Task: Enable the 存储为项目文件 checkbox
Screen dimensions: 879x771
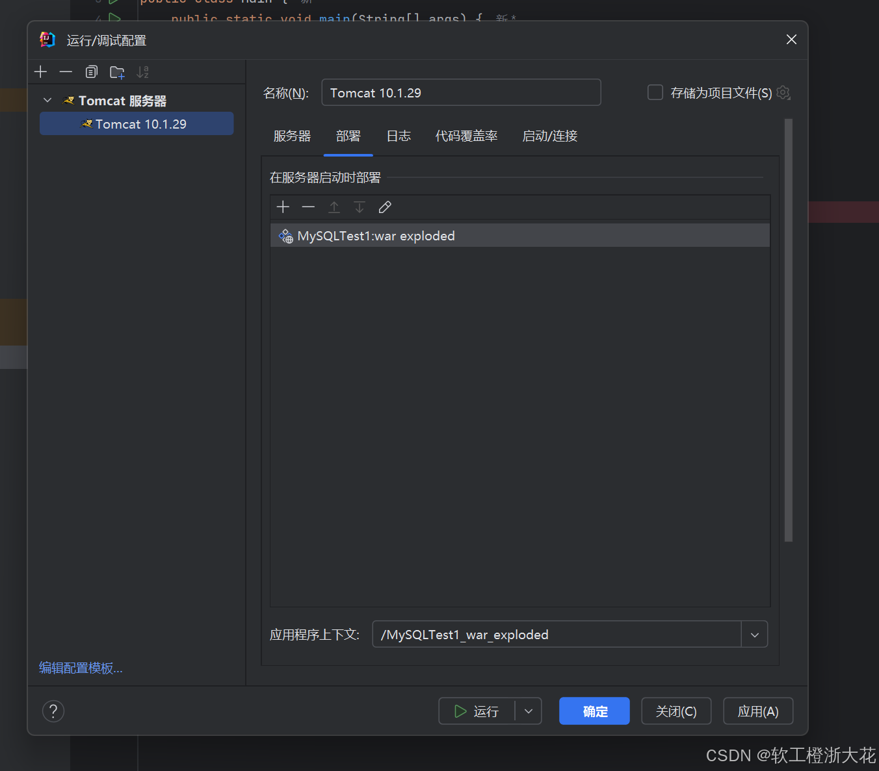Action: click(x=655, y=92)
